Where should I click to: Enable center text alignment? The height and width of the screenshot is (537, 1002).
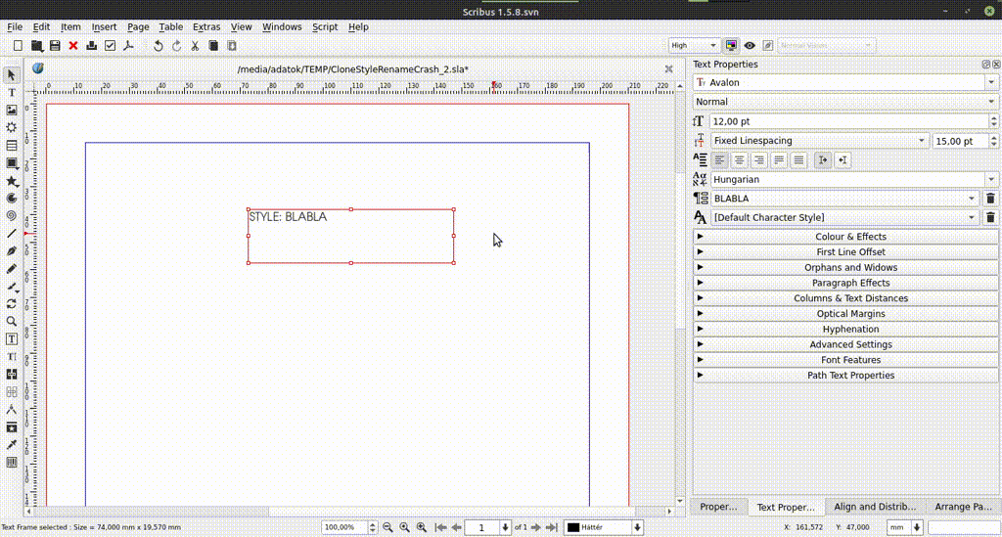tap(740, 160)
